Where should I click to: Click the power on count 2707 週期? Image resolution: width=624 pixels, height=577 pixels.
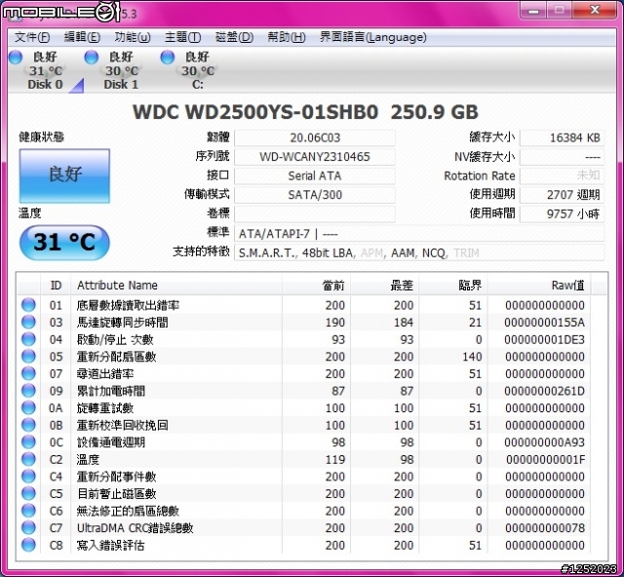(563, 195)
